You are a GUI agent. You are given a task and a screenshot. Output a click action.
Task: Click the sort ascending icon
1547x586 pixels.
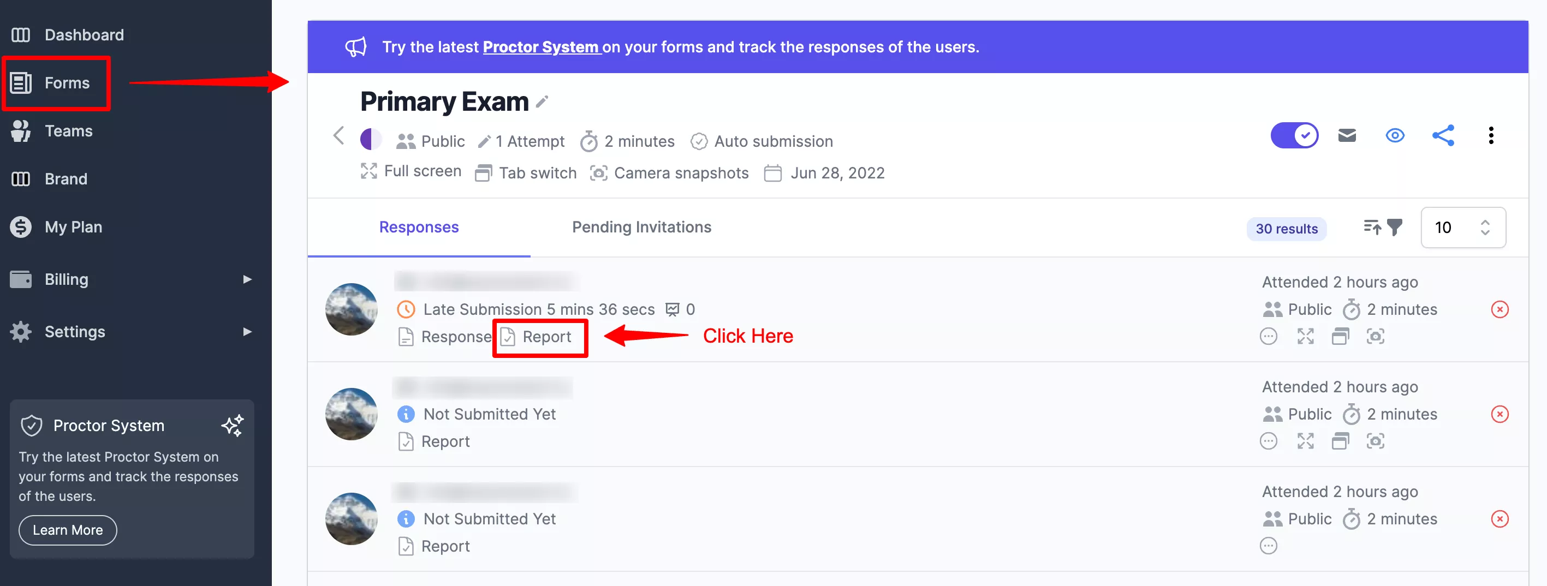click(1372, 228)
